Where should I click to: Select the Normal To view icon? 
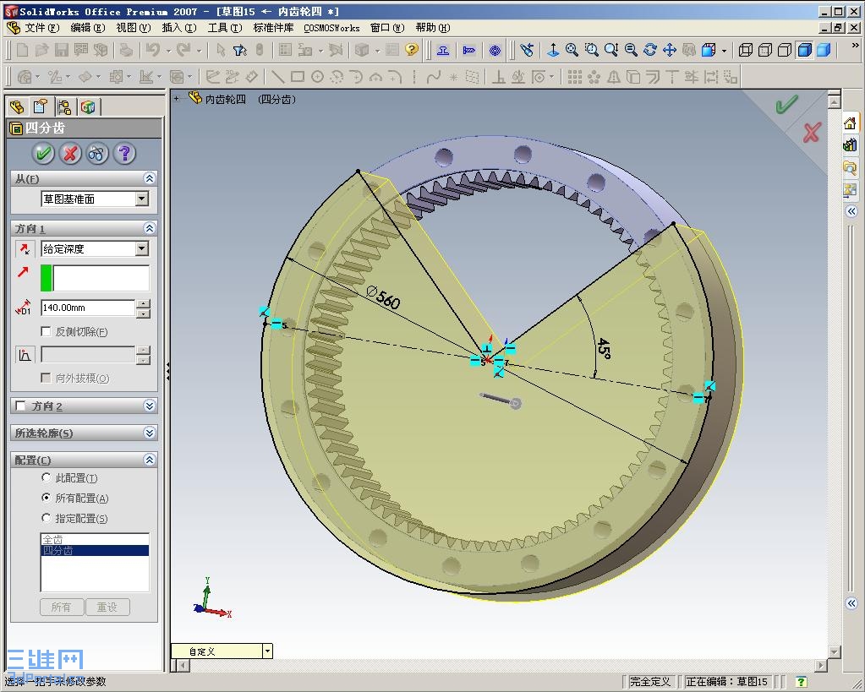click(x=553, y=50)
